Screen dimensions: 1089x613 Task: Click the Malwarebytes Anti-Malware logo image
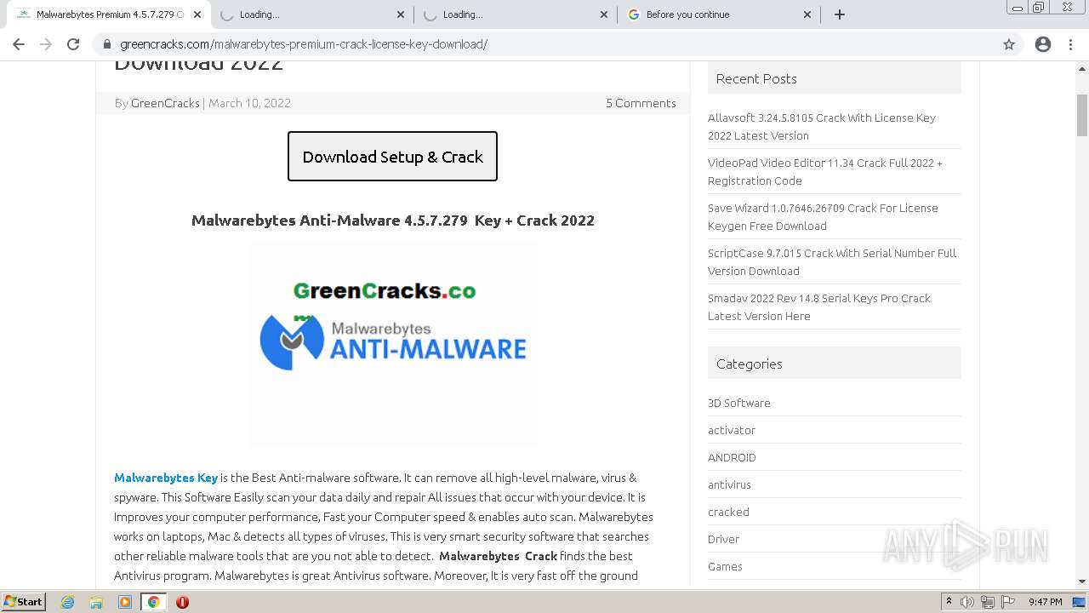pyautogui.click(x=393, y=344)
